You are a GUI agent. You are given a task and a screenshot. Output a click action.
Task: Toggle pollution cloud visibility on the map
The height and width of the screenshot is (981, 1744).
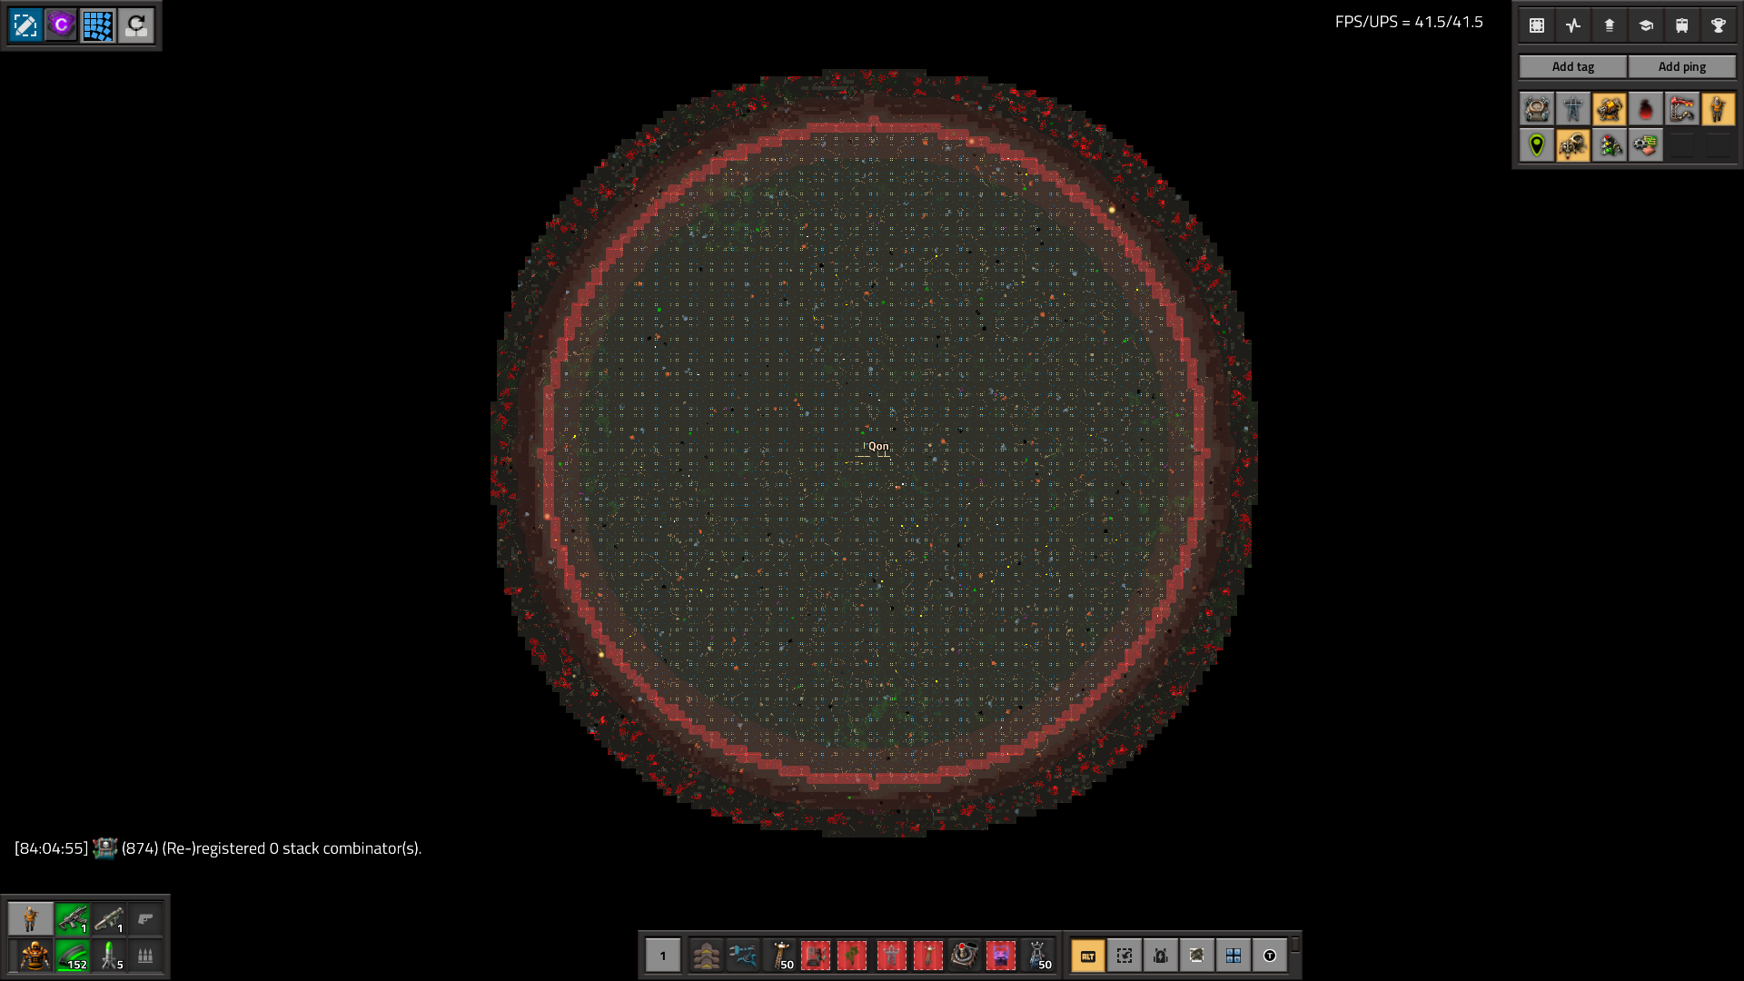point(1645,110)
